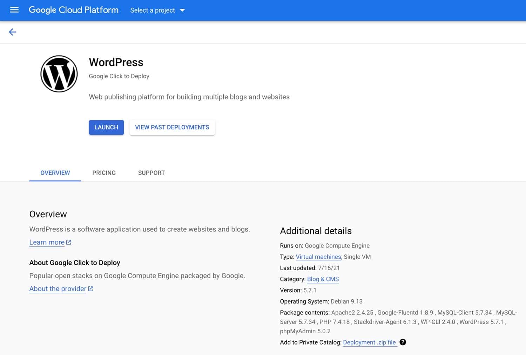526x355 pixels.
Task: Click the WordPress product thumbnail image
Action: [x=59, y=74]
